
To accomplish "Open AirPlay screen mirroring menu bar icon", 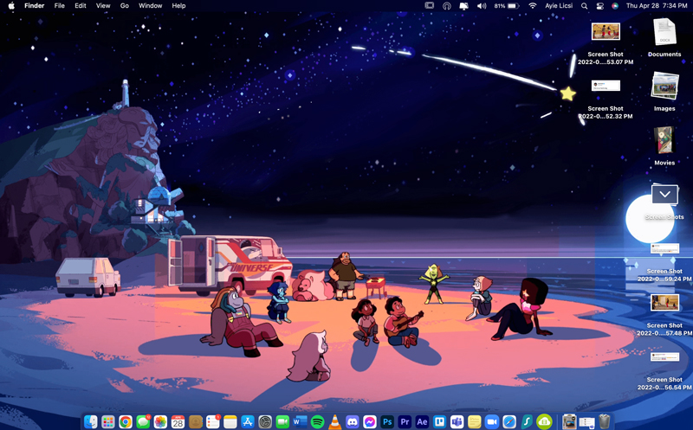I will [x=463, y=6].
